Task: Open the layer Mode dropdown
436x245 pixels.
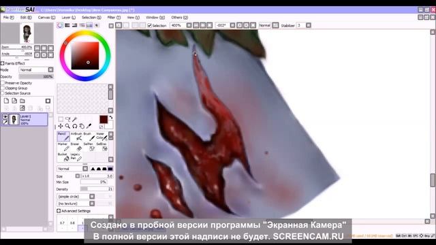Action: tap(50, 69)
